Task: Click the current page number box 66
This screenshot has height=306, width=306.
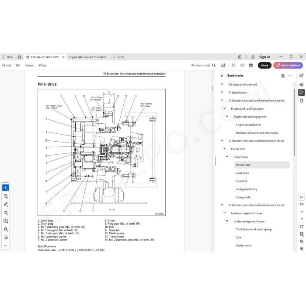Action: pyautogui.click(x=302, y=197)
